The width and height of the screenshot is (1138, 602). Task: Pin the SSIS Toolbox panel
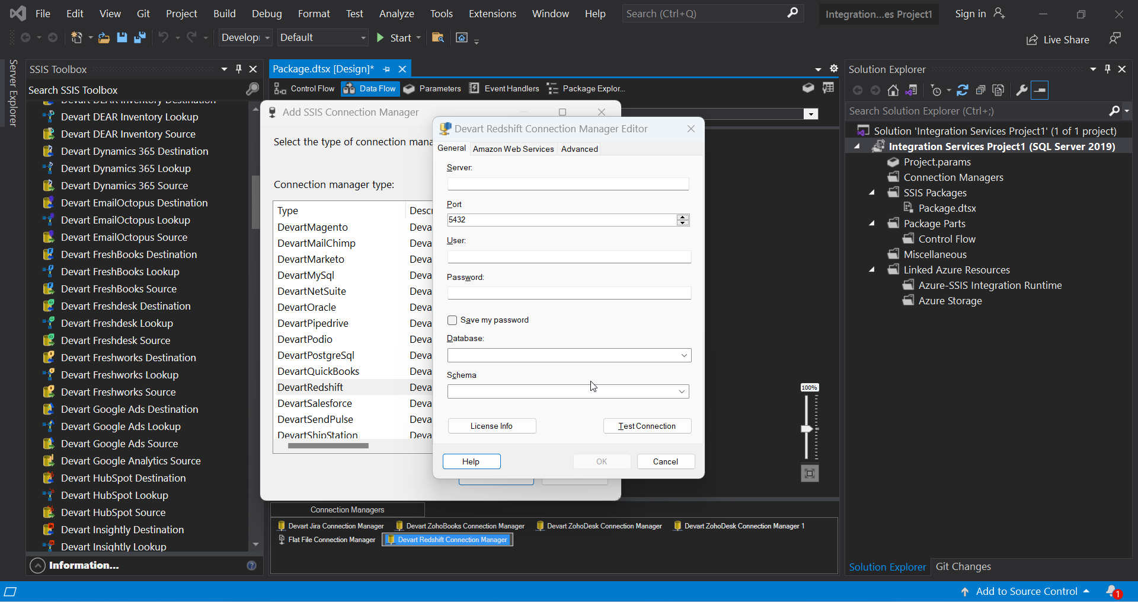click(238, 69)
